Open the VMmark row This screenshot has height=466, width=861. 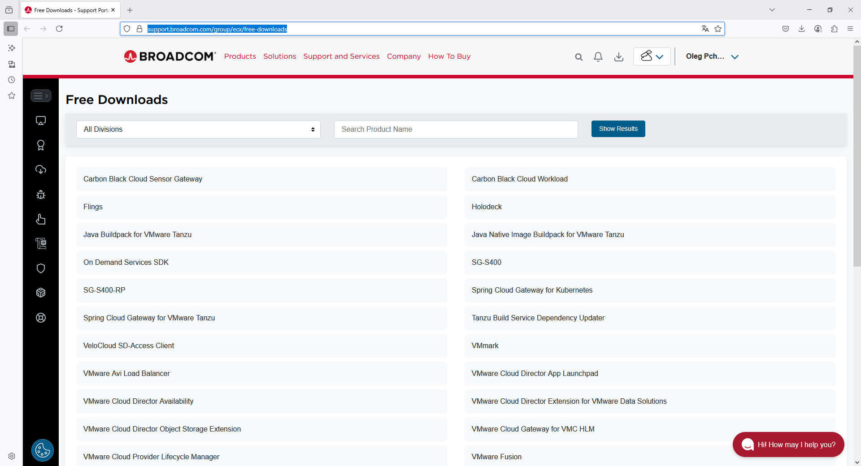650,346
